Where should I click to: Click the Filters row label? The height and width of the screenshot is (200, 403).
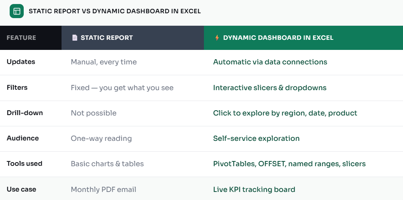pyautogui.click(x=17, y=87)
